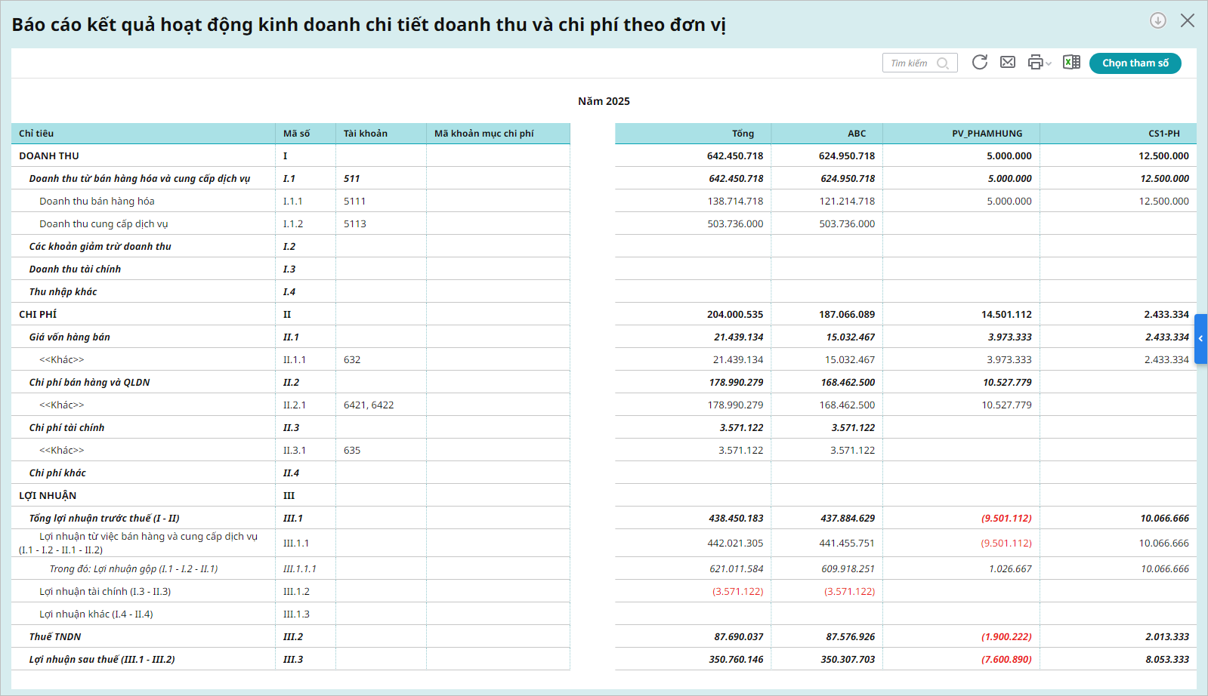Image resolution: width=1208 pixels, height=696 pixels.
Task: Open the Tổng value for Thuế TNDN
Action: click(x=738, y=637)
